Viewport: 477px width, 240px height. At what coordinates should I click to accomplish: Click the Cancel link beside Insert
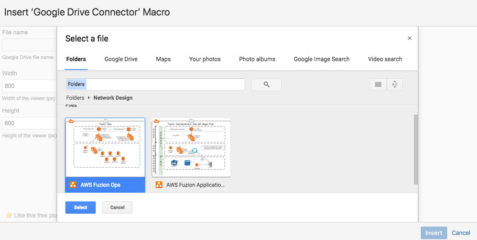(461, 233)
